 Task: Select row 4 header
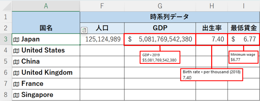(6, 50)
